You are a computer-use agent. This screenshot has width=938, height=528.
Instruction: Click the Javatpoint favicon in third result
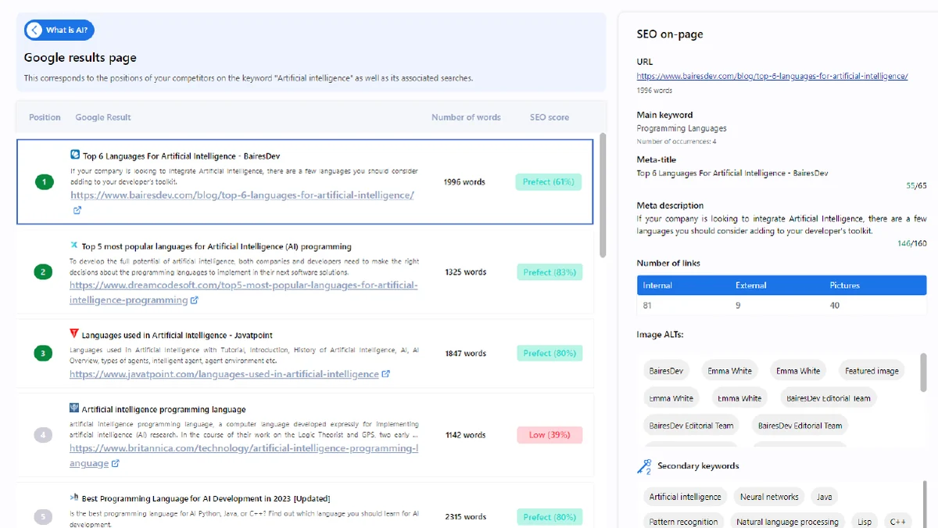click(x=74, y=334)
